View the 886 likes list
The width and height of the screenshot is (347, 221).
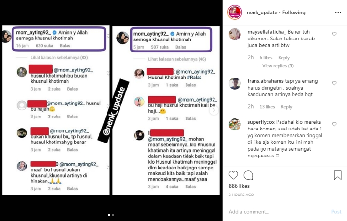pyautogui.click(x=239, y=186)
